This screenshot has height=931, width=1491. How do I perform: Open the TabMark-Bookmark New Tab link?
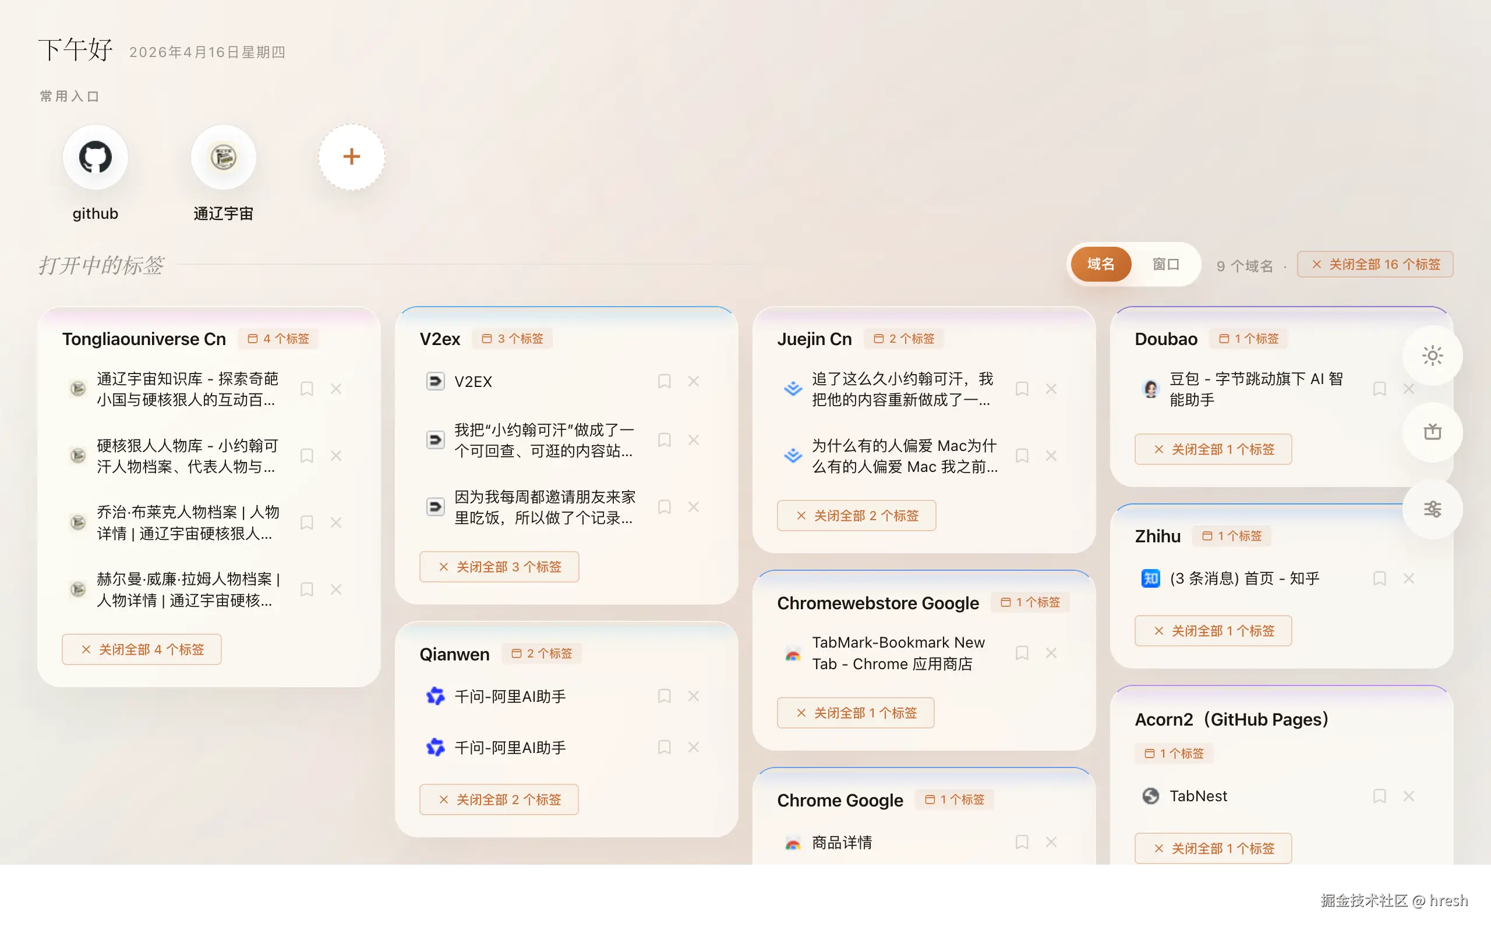click(898, 653)
